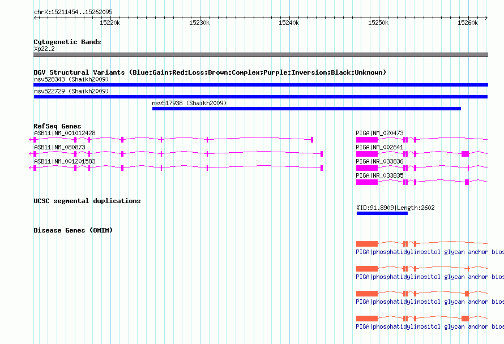The height and width of the screenshot is (344, 504).
Task: Click the left arrow of ASB11|NM_001012428 gene
Action: pyautogui.click(x=31, y=140)
